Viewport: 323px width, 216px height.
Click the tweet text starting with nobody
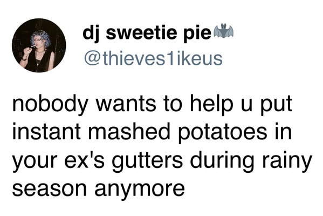point(162,146)
